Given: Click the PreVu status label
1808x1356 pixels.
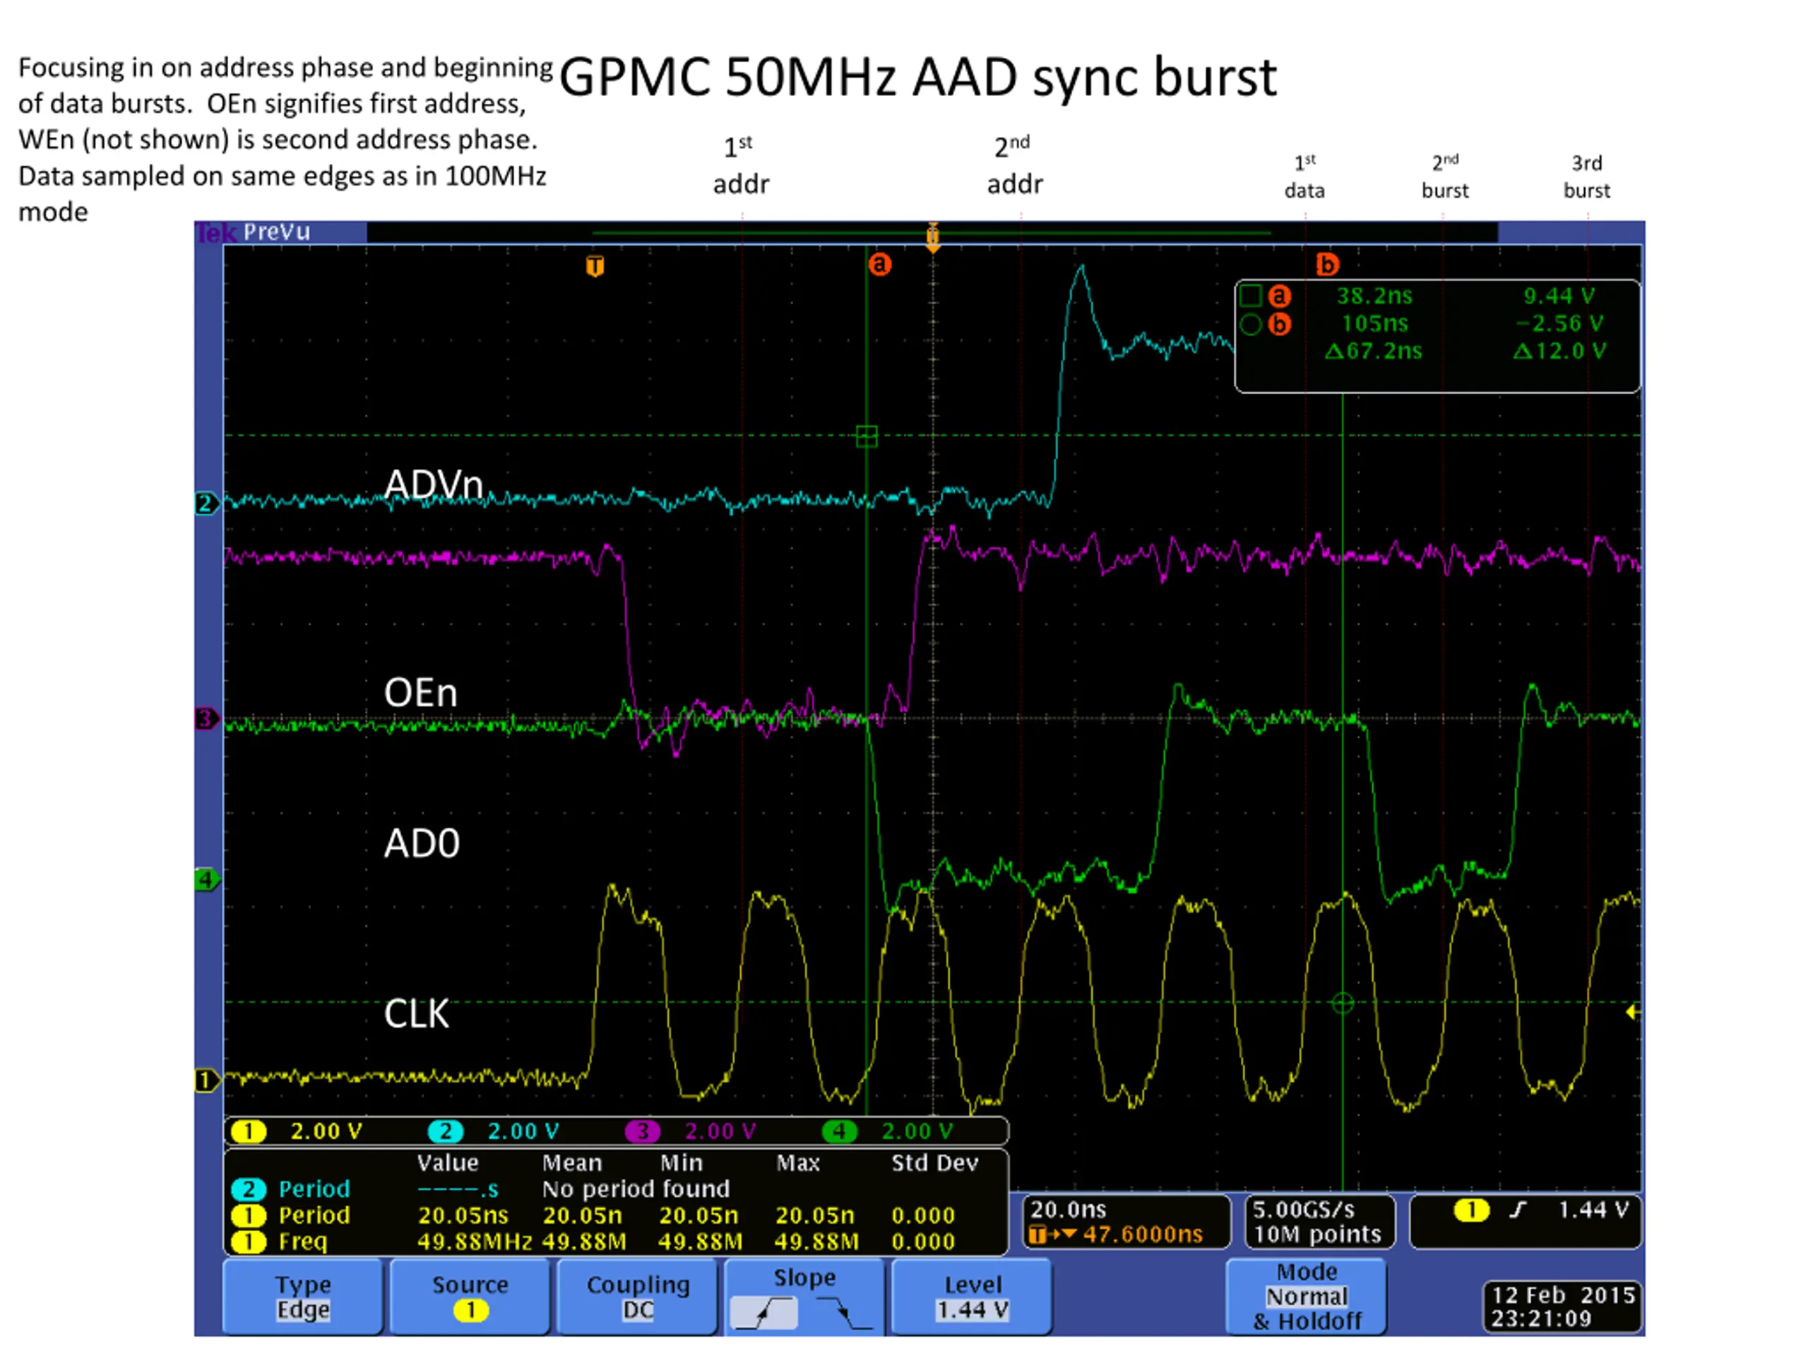Looking at the screenshot, I should pyautogui.click(x=276, y=232).
